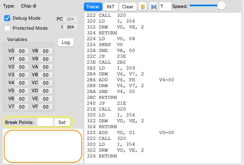Click trace line '23E CALL 2B2'

106,62
